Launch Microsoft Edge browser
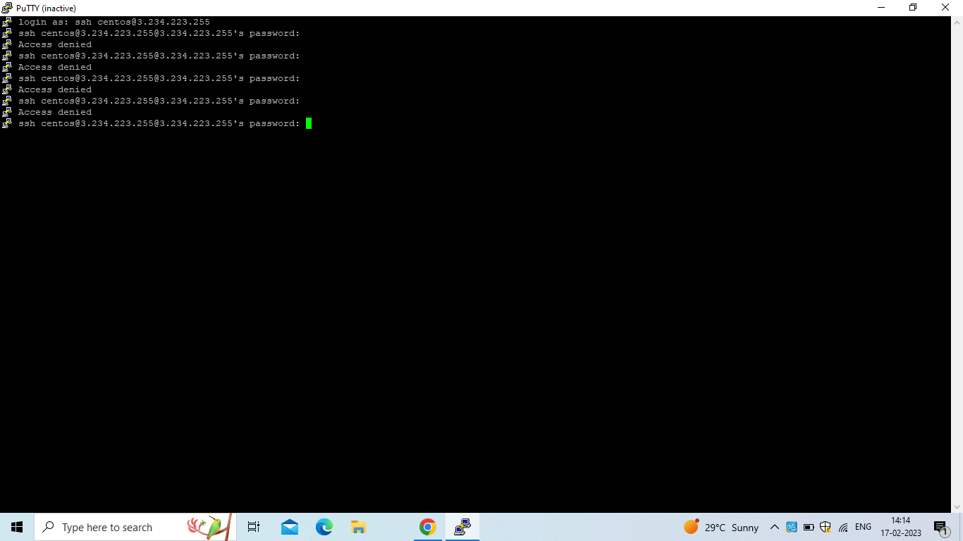 pyautogui.click(x=324, y=526)
